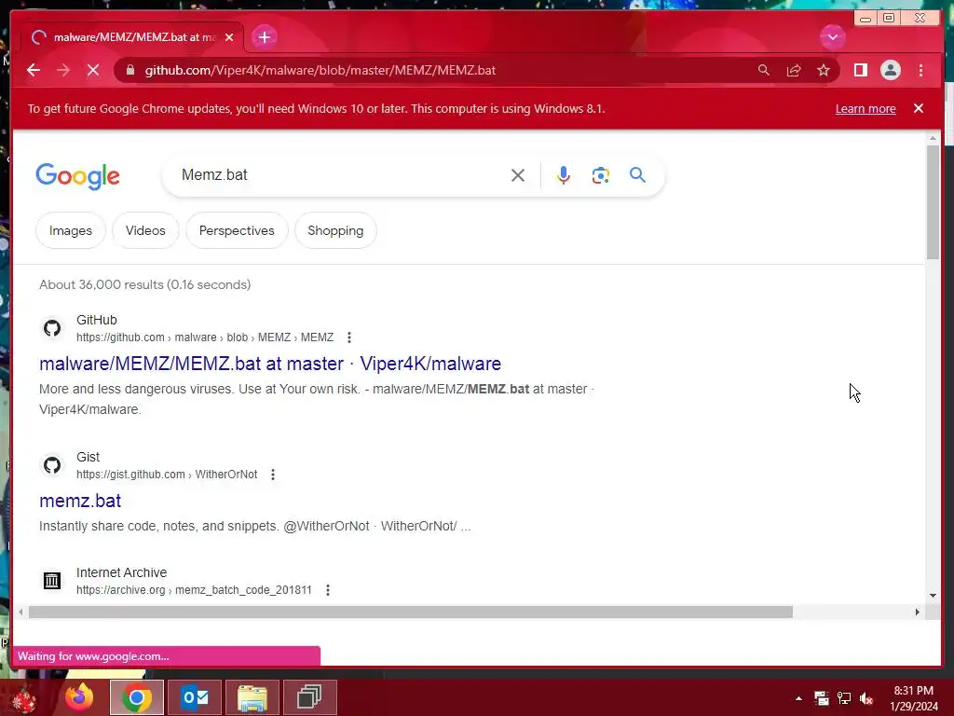Dismiss the Chrome update notice bar
This screenshot has width=954, height=716.
pos(919,108)
